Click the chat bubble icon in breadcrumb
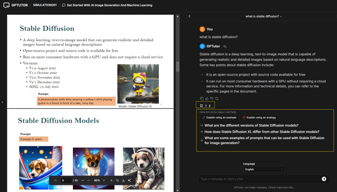This screenshot has width=337, height=192. click(64, 5)
